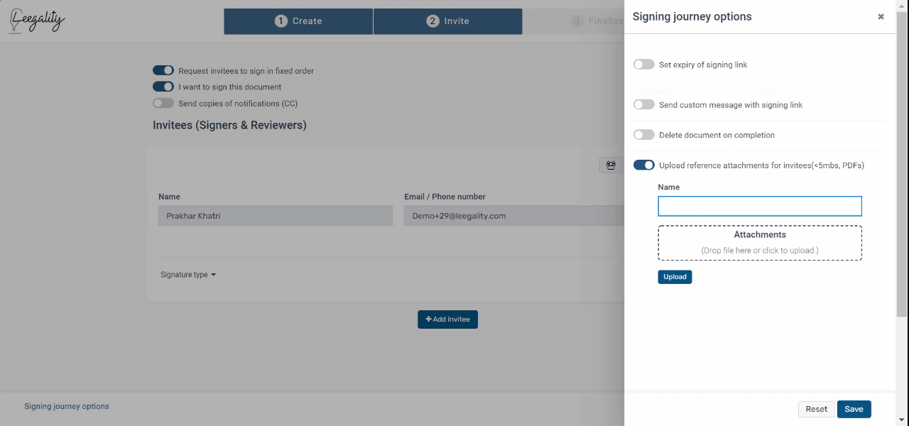
Task: Click the Add Invitee button
Action: (448, 319)
